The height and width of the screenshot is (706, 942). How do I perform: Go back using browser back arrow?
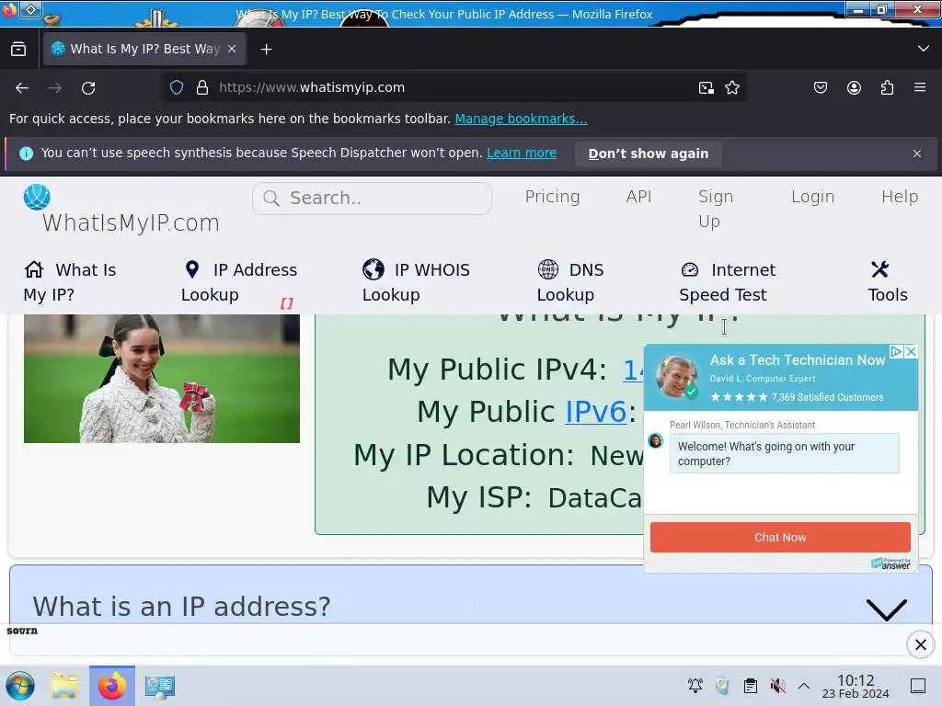pyautogui.click(x=22, y=88)
